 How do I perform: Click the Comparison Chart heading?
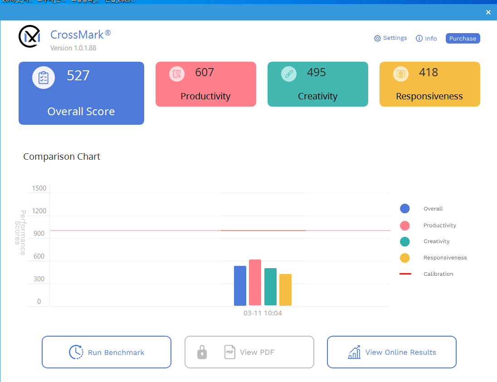(x=62, y=157)
